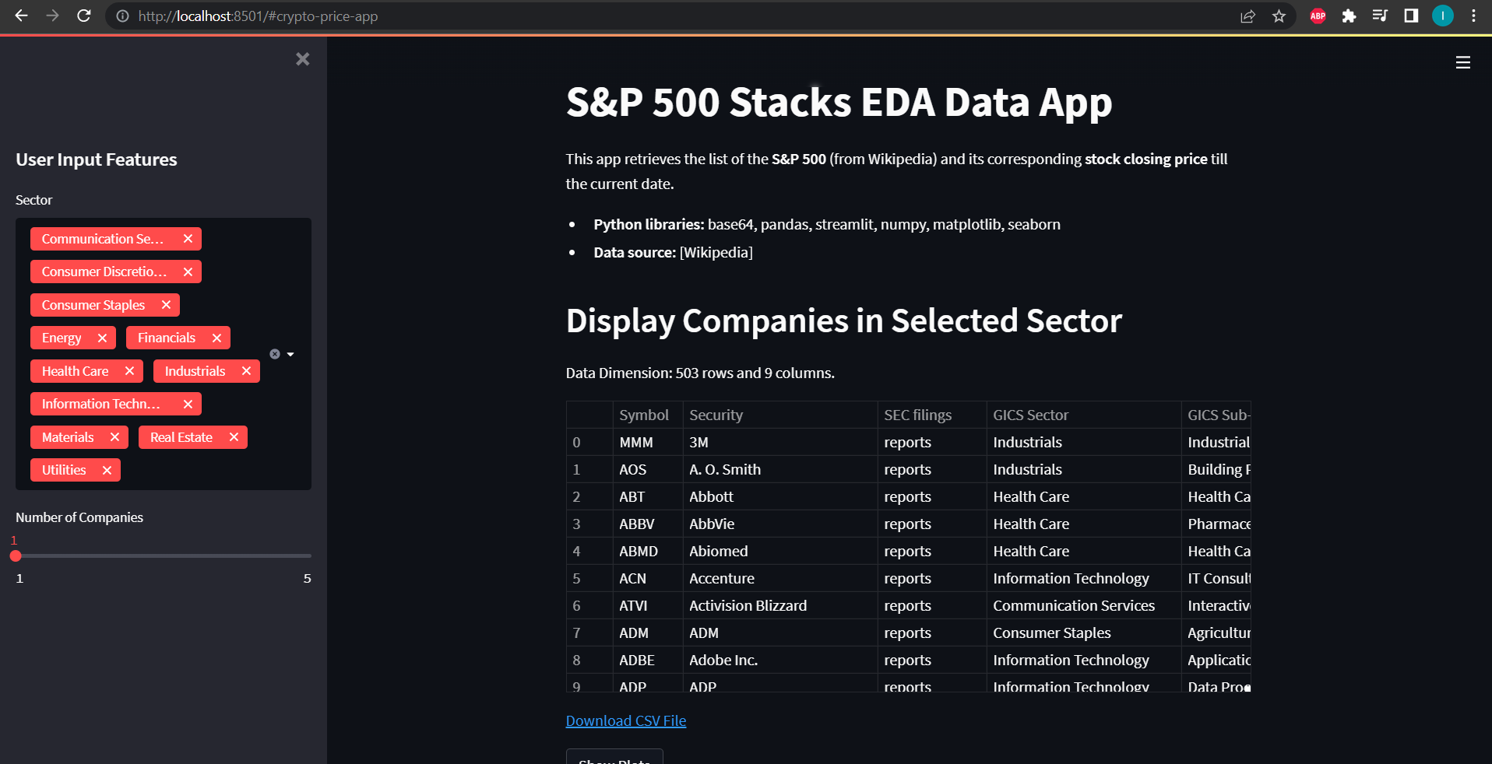Open Adblock Plus extension

click(x=1318, y=16)
